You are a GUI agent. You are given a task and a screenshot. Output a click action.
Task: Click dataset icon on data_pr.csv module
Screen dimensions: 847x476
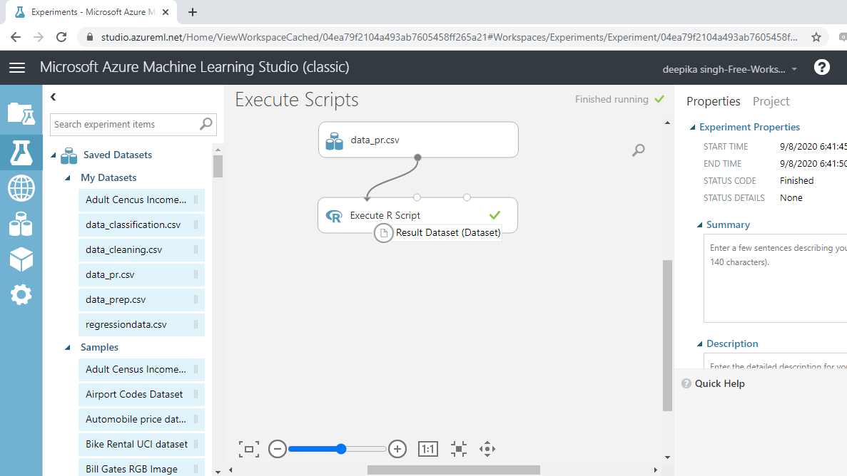pos(335,141)
